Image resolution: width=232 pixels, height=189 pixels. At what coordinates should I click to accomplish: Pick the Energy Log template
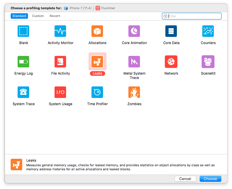coord(23,61)
